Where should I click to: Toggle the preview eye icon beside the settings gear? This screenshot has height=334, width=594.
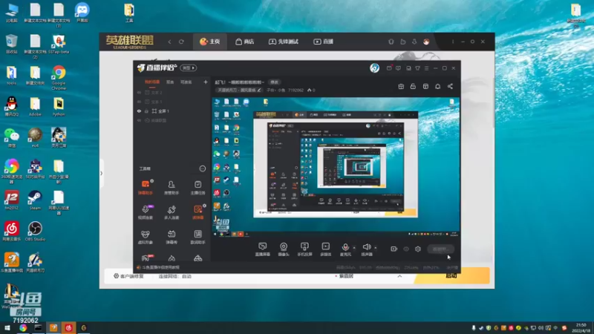(406, 249)
